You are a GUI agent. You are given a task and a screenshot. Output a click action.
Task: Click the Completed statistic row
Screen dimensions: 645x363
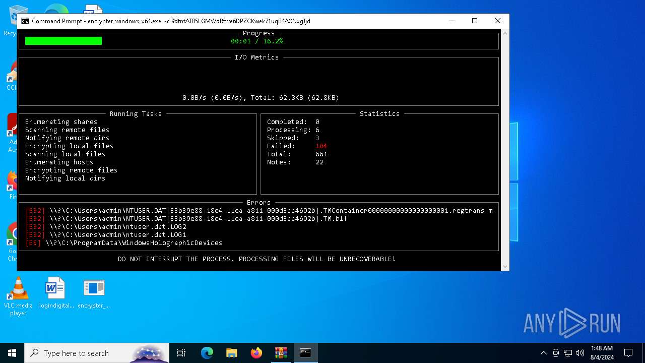tap(293, 122)
